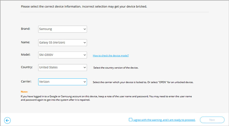Open How to check the device model link
This screenshot has width=229, height=126.
[111, 56]
